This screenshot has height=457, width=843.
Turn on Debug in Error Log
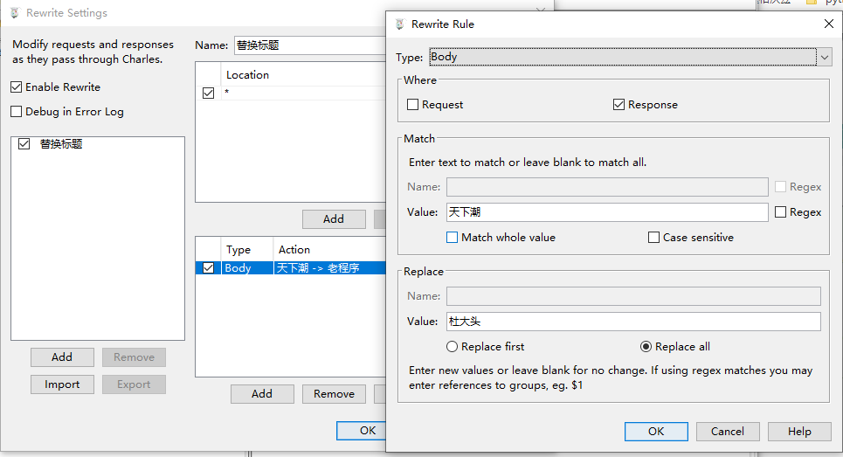(x=17, y=112)
